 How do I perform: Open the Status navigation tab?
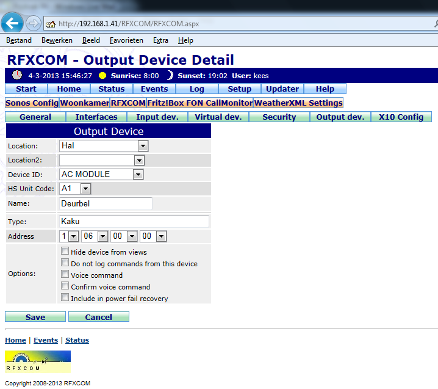point(112,89)
